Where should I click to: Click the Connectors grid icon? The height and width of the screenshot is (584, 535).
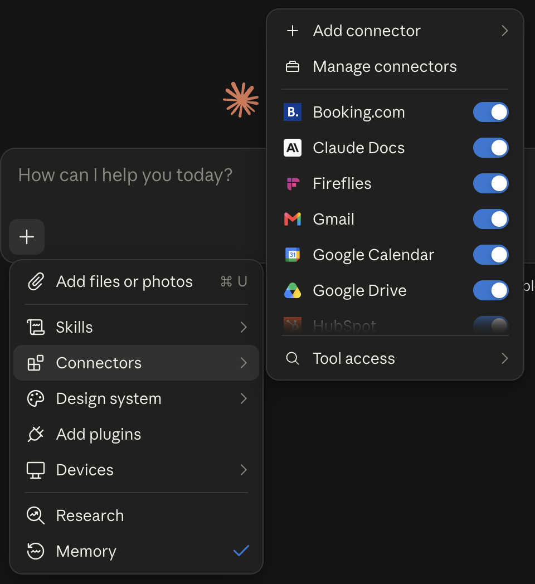pos(36,363)
